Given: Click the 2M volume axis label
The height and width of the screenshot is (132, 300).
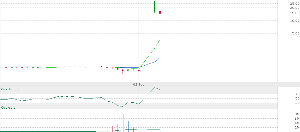Looking at the screenshot, I should (297, 127).
